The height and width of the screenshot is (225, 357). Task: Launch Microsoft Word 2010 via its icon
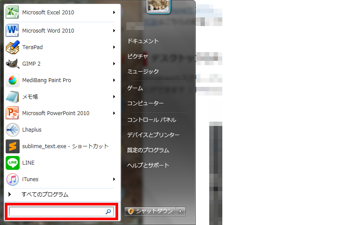[x=12, y=30]
